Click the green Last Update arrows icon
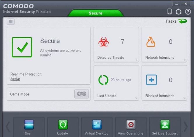The height and width of the screenshot is (137, 194). point(103,80)
